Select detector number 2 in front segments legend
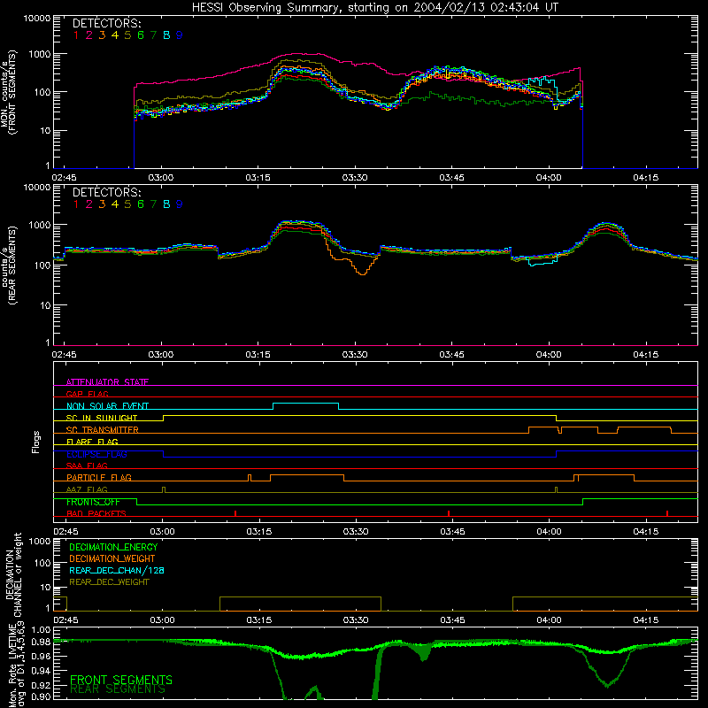The height and width of the screenshot is (708, 708). 89,35
